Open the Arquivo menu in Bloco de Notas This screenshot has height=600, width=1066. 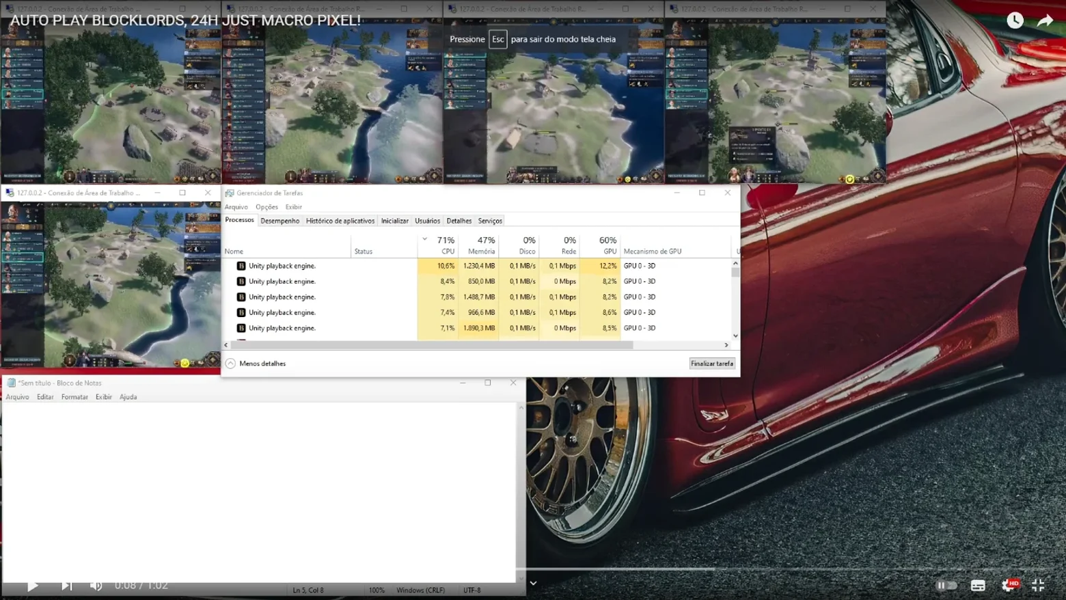(x=18, y=397)
